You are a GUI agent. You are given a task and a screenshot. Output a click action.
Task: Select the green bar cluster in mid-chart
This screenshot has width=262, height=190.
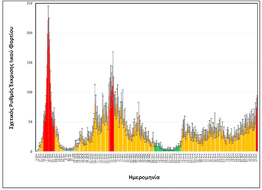(158, 148)
